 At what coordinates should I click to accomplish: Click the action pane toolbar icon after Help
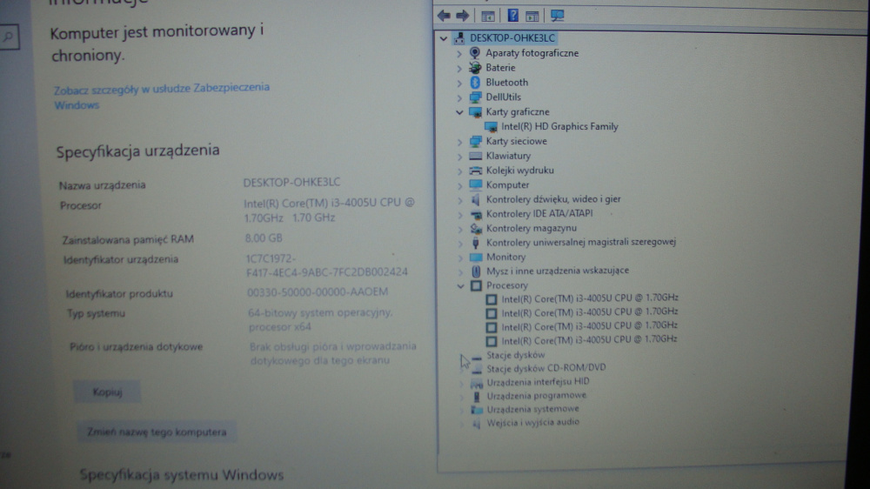tap(532, 16)
